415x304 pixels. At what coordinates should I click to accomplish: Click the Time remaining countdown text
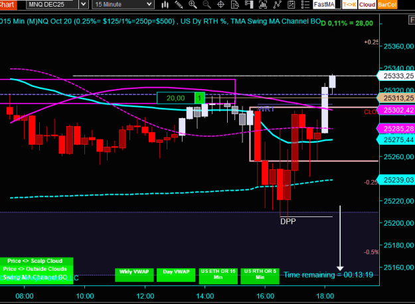point(328,275)
